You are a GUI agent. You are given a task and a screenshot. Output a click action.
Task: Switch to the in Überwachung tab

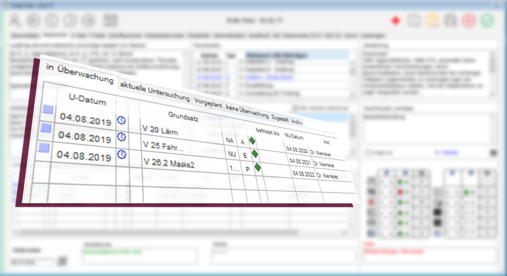tap(79, 73)
